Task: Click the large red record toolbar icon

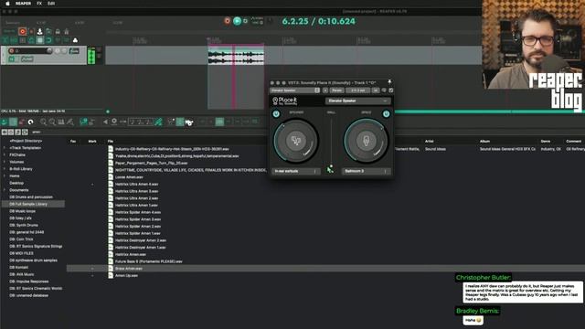Action: coord(22,32)
